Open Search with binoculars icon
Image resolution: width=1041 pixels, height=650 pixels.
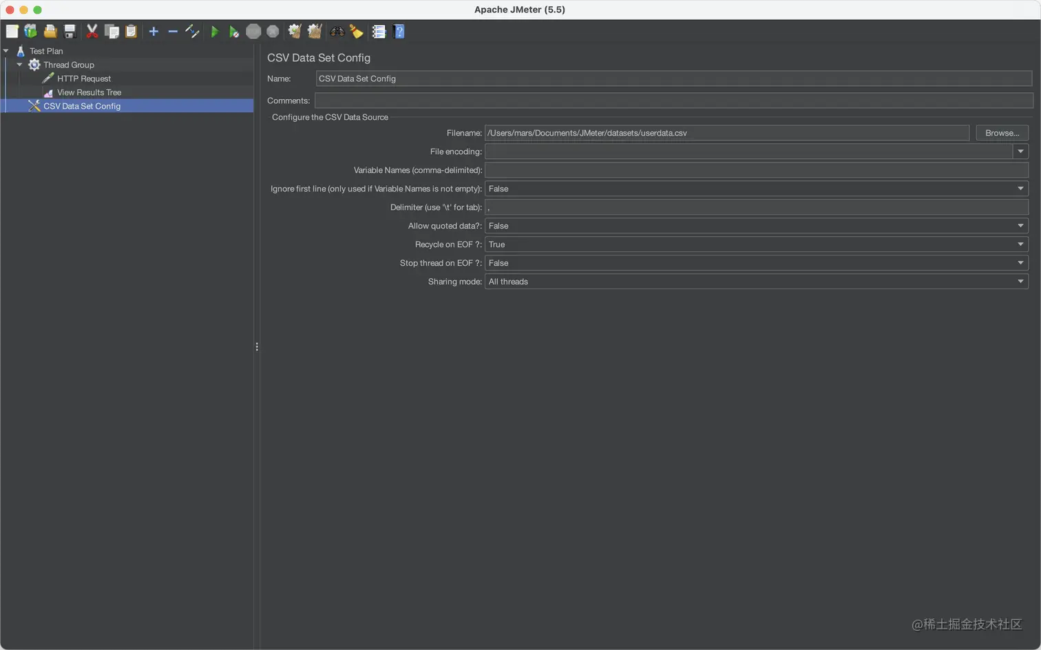(337, 31)
